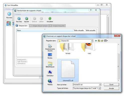Go back using the green arrow icon
This screenshot has width=125, height=96.
pyautogui.click(x=96, y=41)
